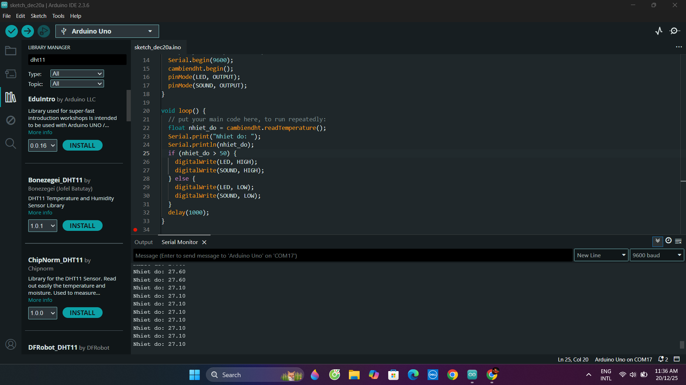Click the serial output vertical scrollbar

(x=682, y=345)
